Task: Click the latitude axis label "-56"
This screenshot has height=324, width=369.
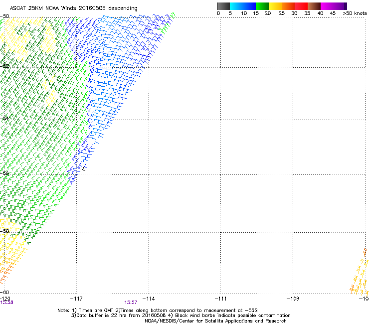Action: pos(4,173)
